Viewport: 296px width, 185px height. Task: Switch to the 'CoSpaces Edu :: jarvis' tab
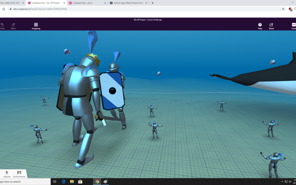(x=88, y=3)
